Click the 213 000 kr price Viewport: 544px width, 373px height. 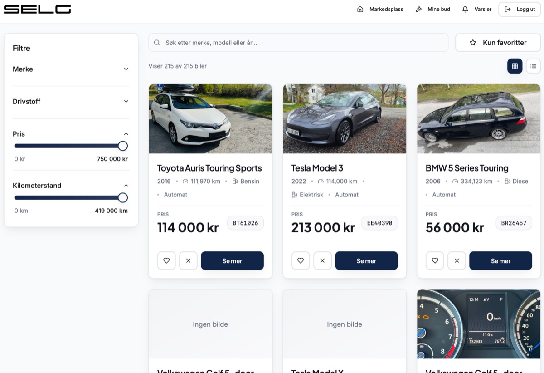click(x=323, y=227)
